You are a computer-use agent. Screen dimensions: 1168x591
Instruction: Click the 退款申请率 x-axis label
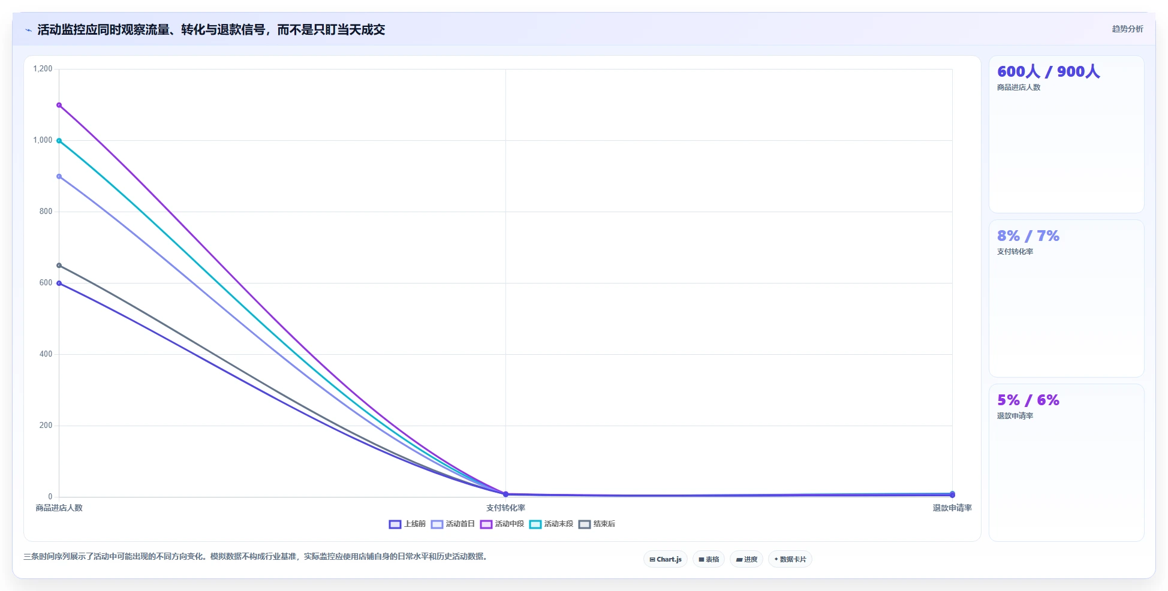(952, 508)
